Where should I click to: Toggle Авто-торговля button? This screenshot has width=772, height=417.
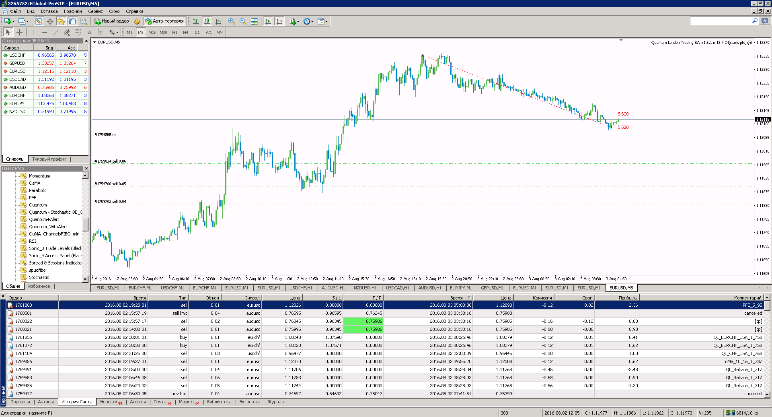[164, 21]
